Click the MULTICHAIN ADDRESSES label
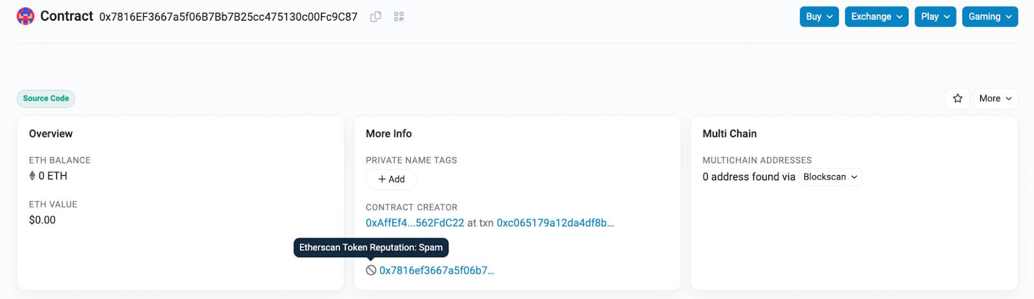The height and width of the screenshot is (299, 1034). tap(757, 160)
